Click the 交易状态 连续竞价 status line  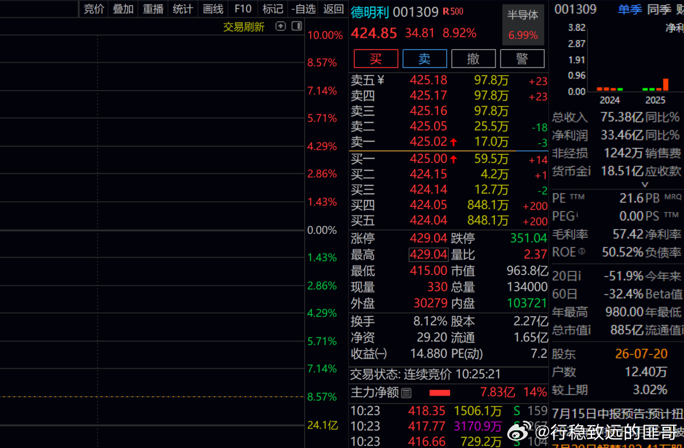[x=426, y=374]
